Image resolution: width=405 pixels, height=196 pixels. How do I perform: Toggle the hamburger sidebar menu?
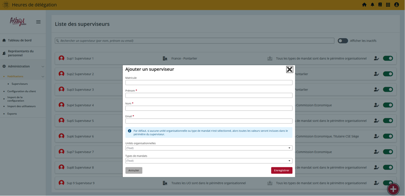point(38,22)
